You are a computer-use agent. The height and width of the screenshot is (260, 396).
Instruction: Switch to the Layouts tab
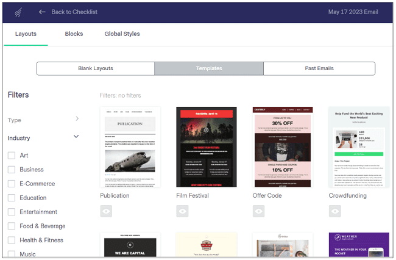(x=26, y=34)
